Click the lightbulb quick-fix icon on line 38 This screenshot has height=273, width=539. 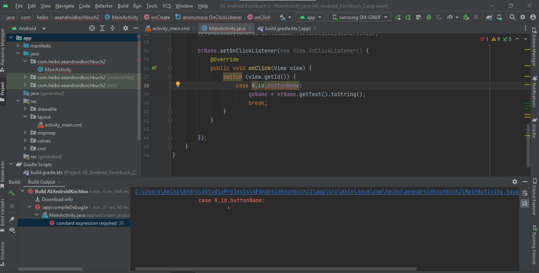pos(178,84)
